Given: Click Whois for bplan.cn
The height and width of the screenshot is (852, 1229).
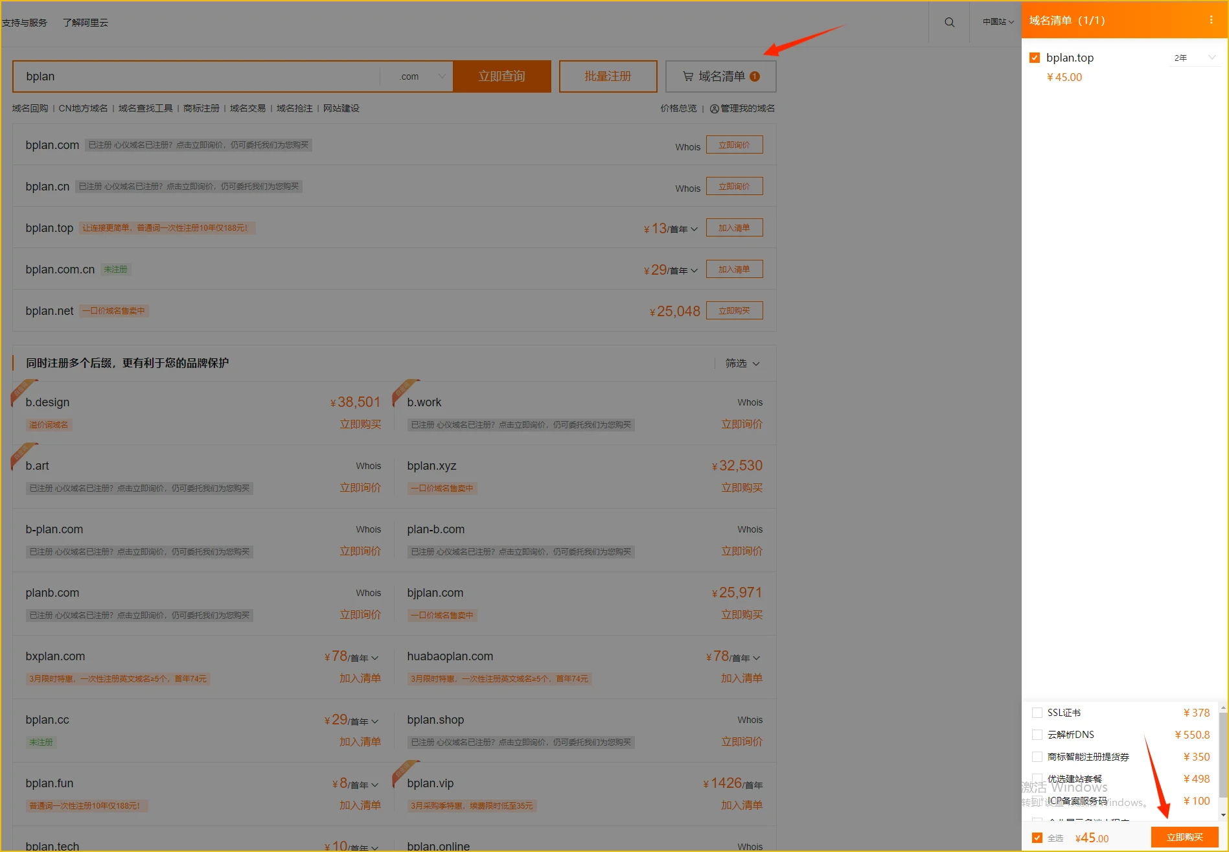Looking at the screenshot, I should pyautogui.click(x=687, y=189).
